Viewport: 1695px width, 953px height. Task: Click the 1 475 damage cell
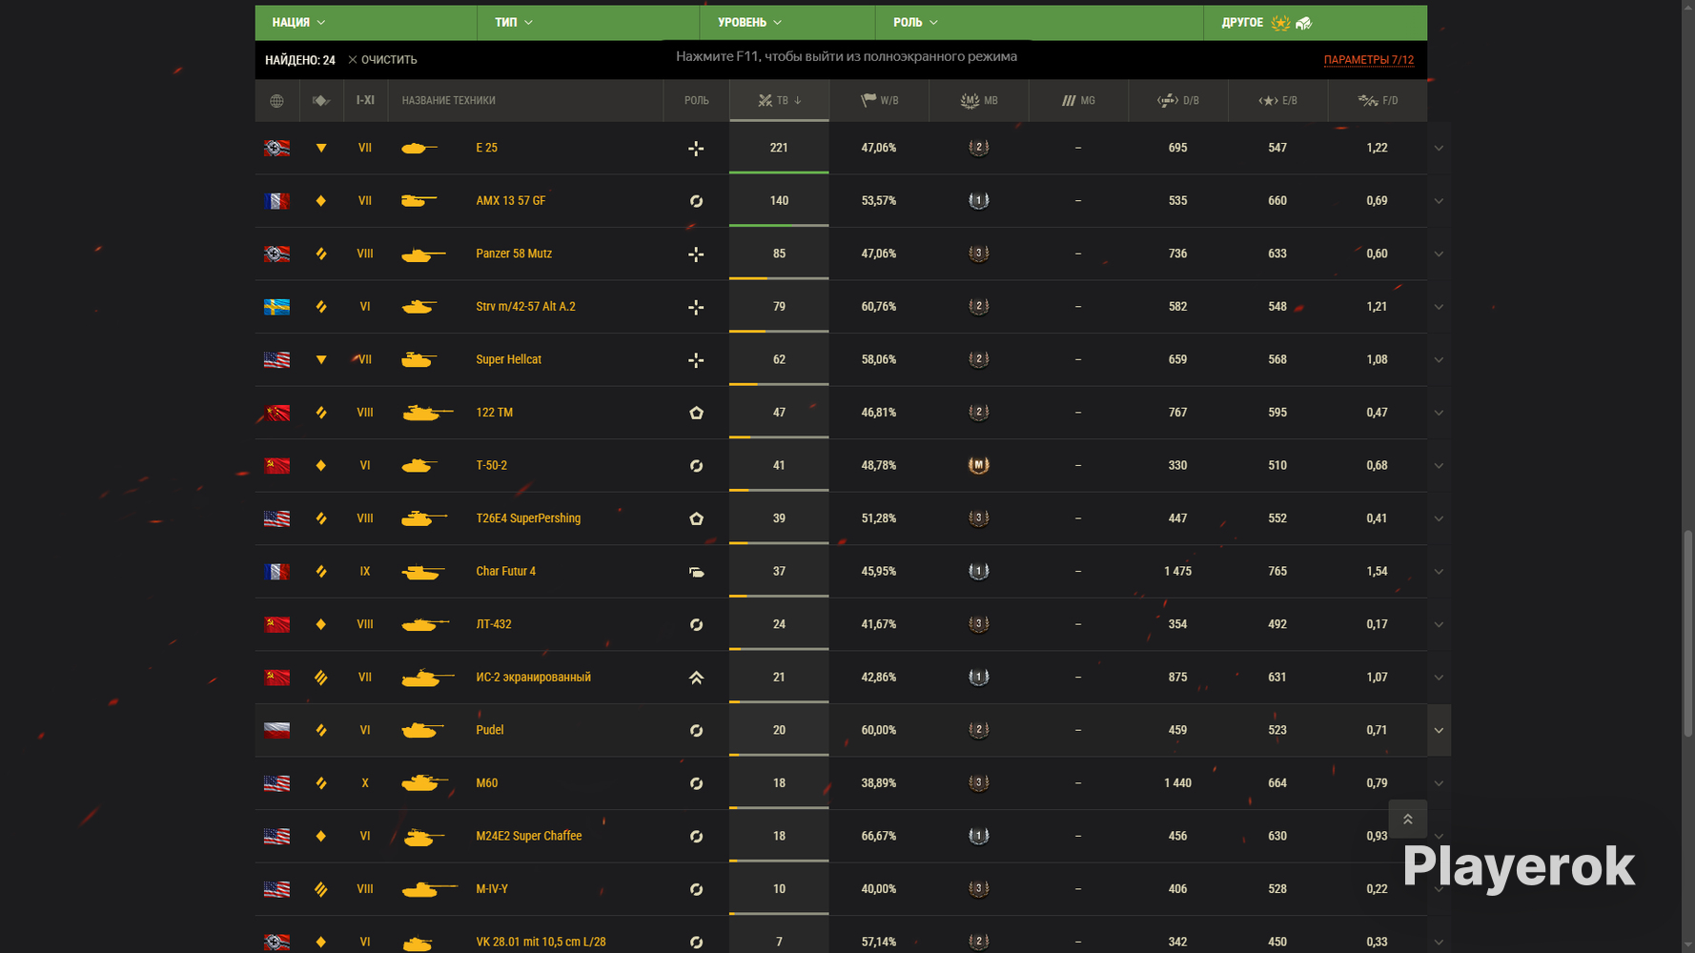(1178, 572)
